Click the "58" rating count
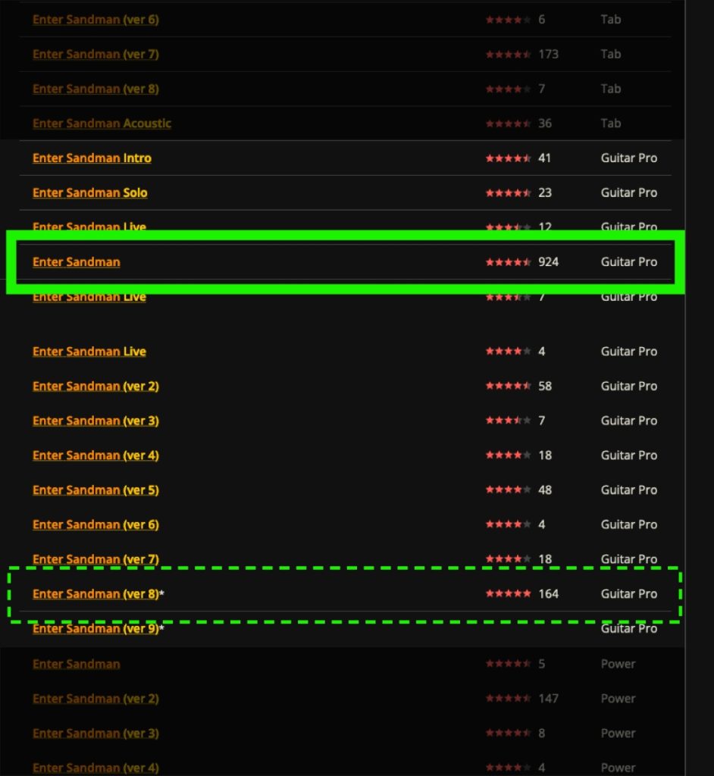Image resolution: width=714 pixels, height=776 pixels. pyautogui.click(x=545, y=386)
